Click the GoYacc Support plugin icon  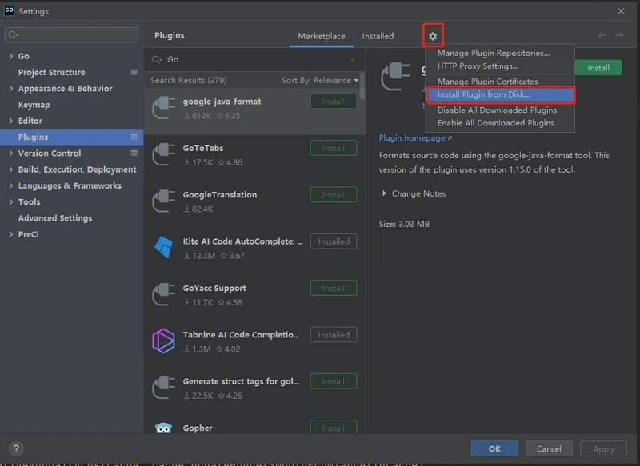(164, 294)
